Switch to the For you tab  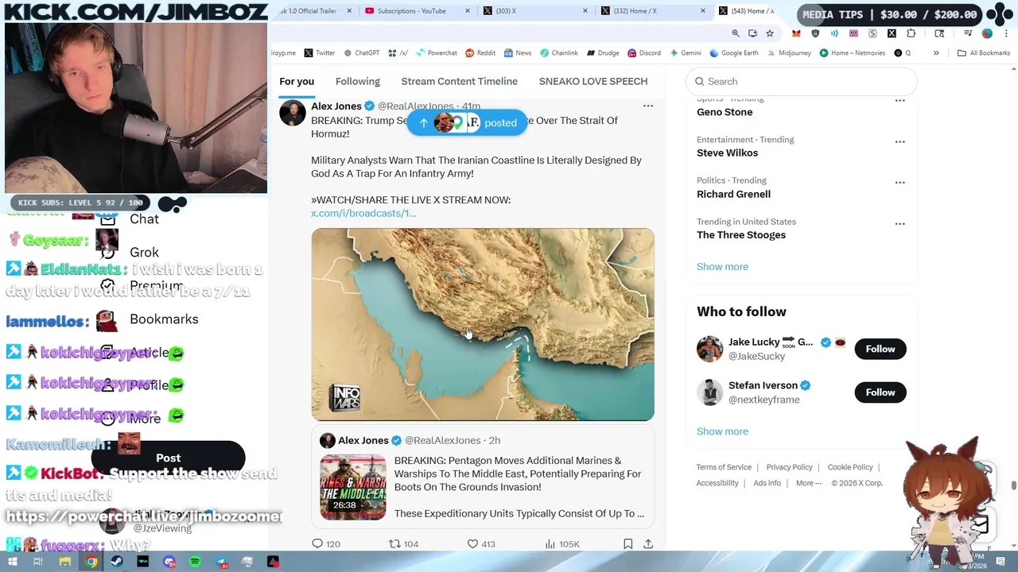tap(297, 81)
